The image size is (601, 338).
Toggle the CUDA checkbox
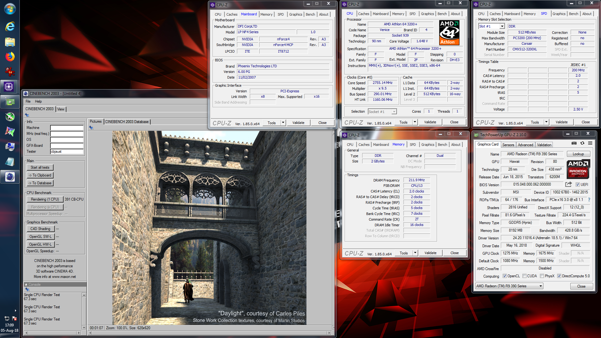point(524,276)
